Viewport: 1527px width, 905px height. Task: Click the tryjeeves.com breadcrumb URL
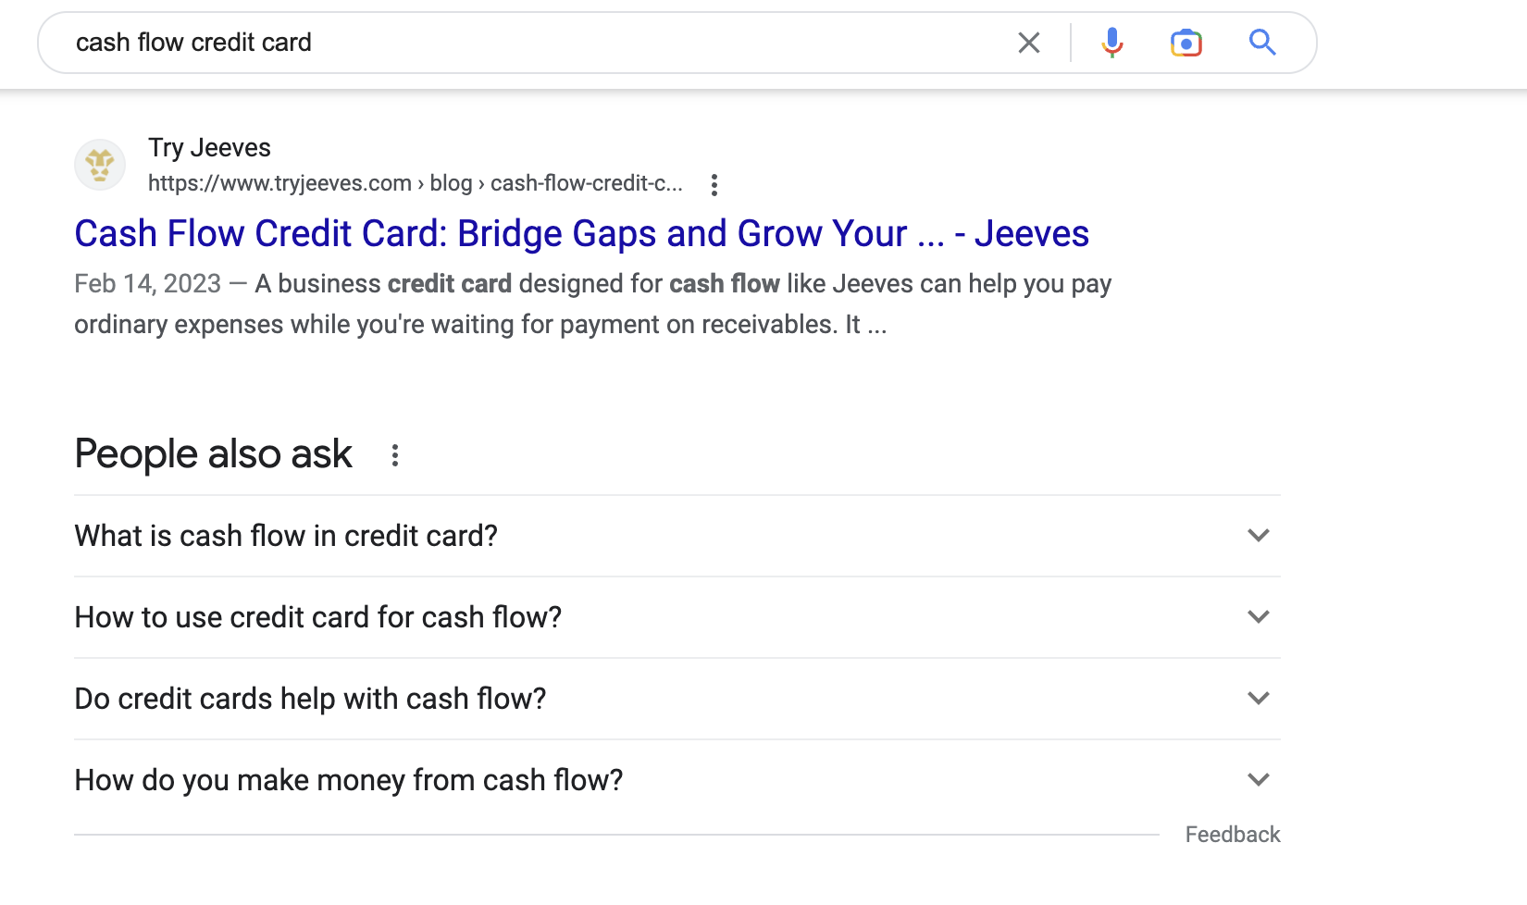click(x=416, y=183)
